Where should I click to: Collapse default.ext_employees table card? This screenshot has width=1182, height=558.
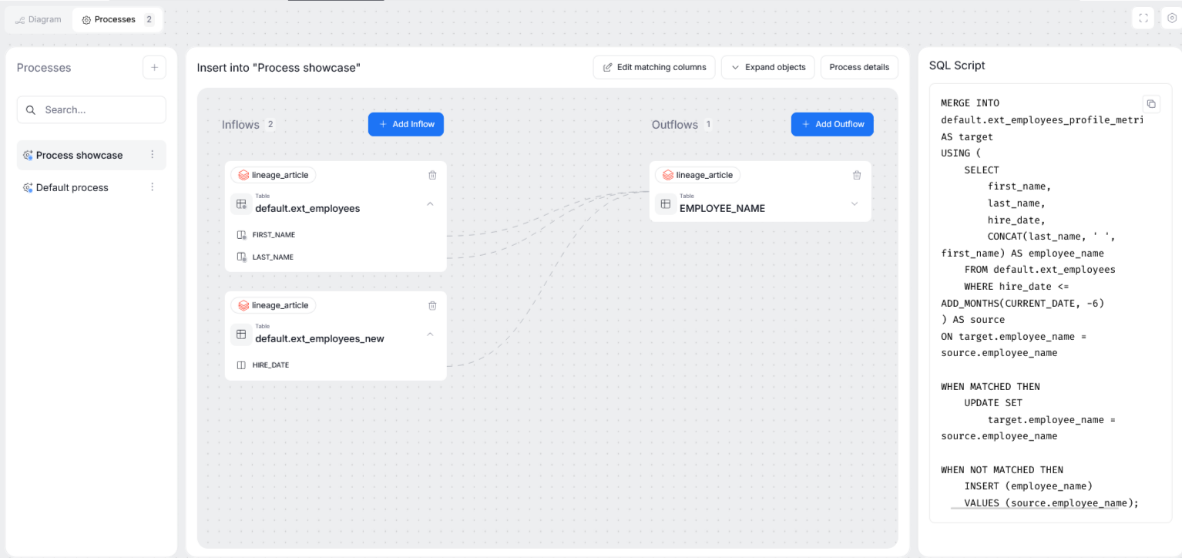pyautogui.click(x=430, y=204)
